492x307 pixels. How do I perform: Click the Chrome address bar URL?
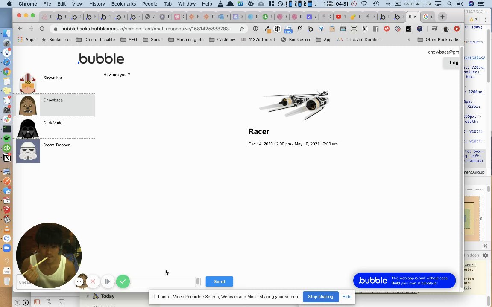coord(146,29)
